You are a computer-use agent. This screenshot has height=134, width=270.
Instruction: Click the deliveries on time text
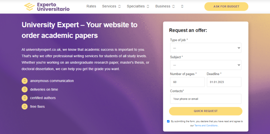[x=44, y=90]
